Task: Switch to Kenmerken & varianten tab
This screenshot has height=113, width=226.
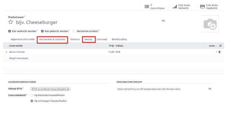Action: [x=52, y=39]
